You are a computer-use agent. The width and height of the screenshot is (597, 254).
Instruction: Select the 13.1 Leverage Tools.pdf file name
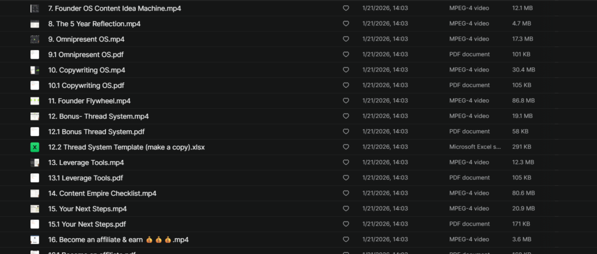coord(86,178)
